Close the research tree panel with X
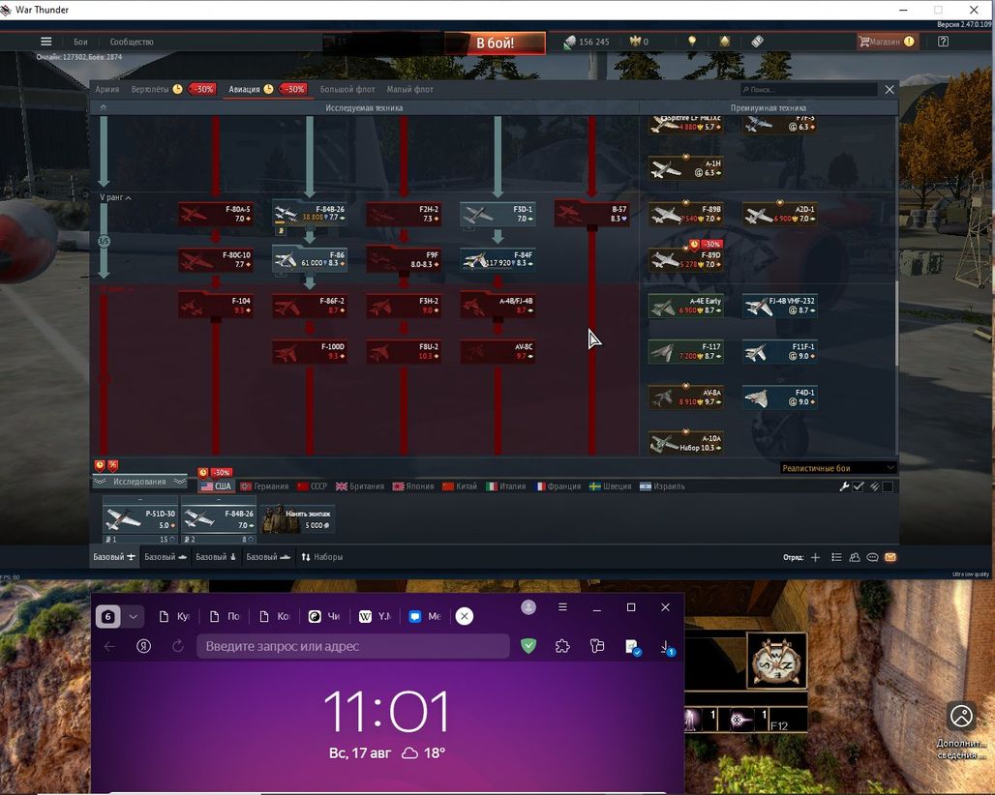 (889, 89)
